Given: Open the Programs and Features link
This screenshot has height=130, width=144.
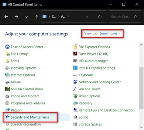Looking at the screenshot, I should pos(28,103).
